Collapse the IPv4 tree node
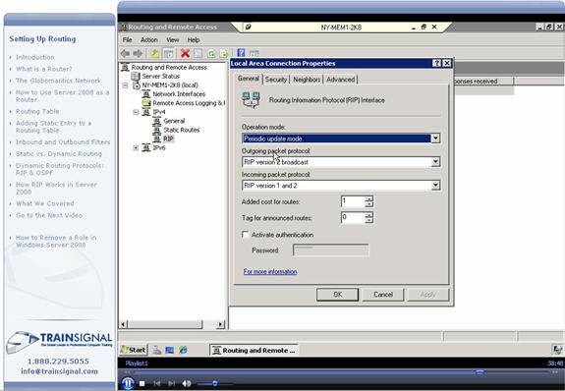The width and height of the screenshot is (565, 391). pos(136,112)
